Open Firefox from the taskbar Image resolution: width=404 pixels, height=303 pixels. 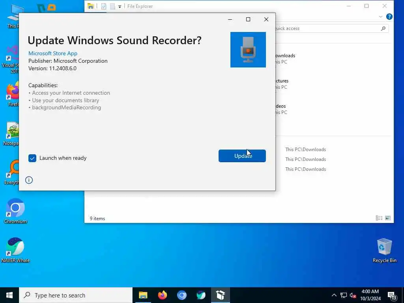point(162,295)
